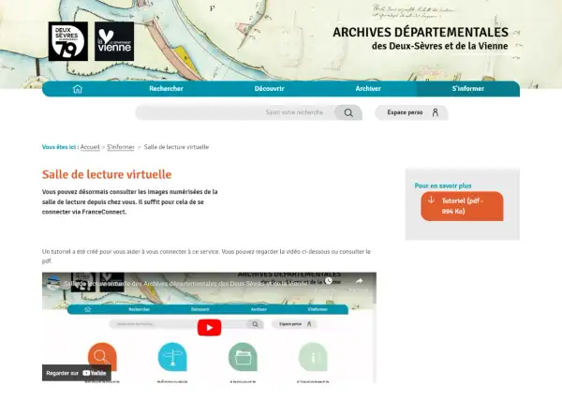Follow the S'informer breadcrumb link
Screen dimensions: 562x401
point(121,147)
